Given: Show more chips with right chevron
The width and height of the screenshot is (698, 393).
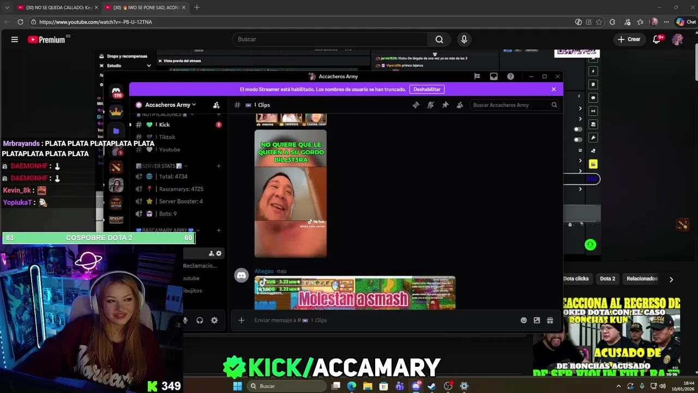Looking at the screenshot, I should click(x=671, y=279).
